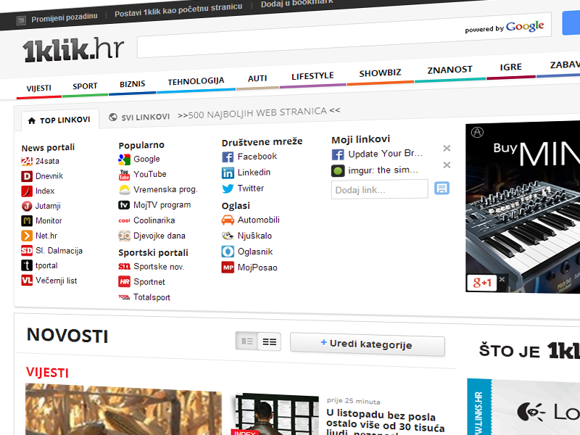Open the TEHNOLOGIJA category
Viewport: 580px width, 435px height.
click(x=196, y=81)
